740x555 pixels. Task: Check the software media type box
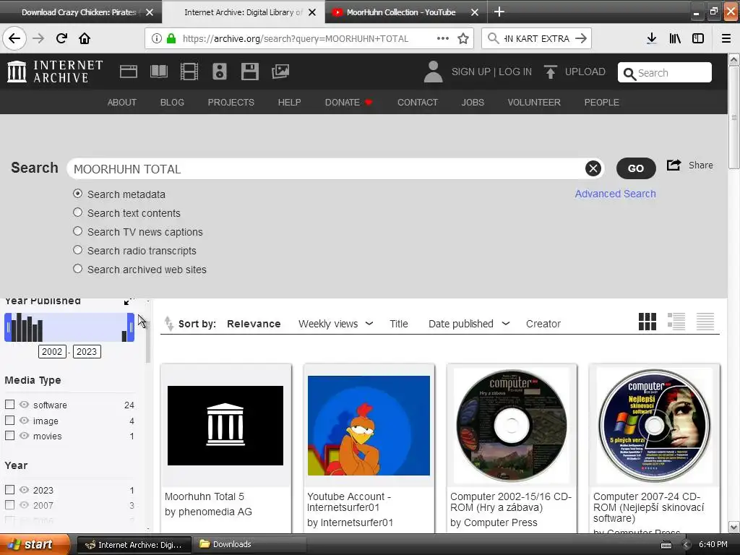10,405
